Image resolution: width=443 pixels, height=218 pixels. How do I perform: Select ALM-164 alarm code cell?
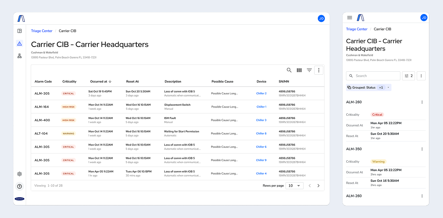pos(42,107)
